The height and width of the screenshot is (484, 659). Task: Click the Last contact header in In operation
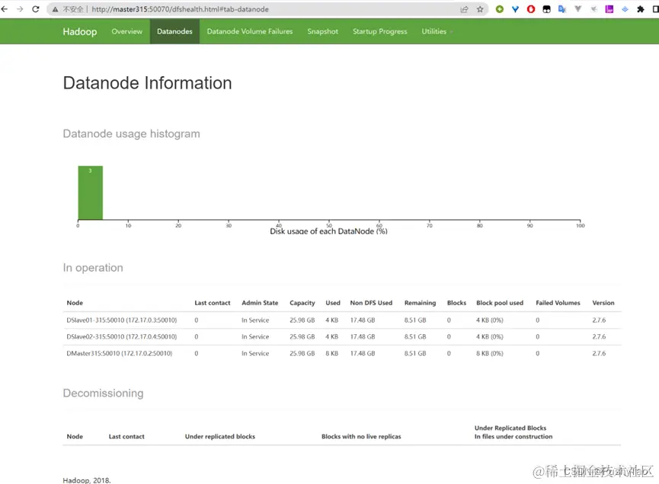tap(213, 303)
